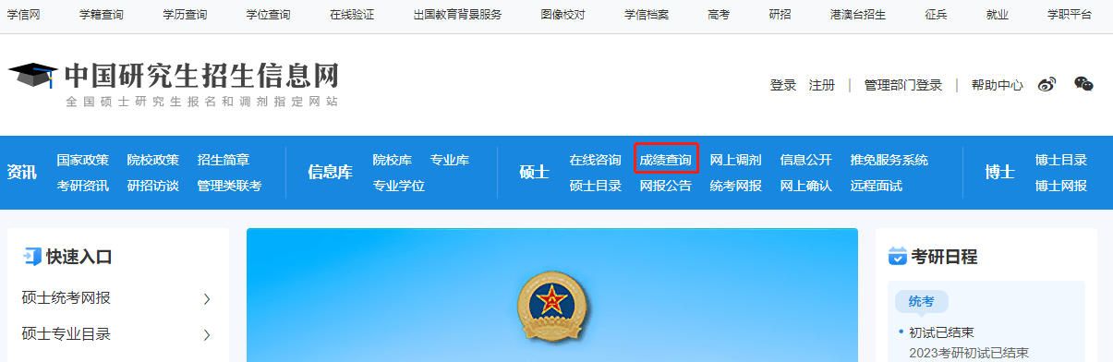1113x362 pixels.
Task: Open 港澳台招生 in the top bar
Action: point(858,15)
